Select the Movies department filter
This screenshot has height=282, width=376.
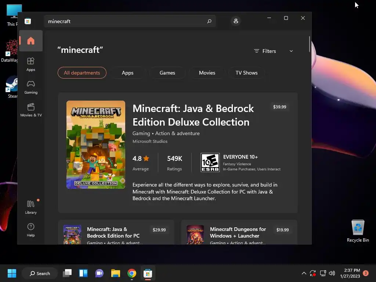point(207,73)
